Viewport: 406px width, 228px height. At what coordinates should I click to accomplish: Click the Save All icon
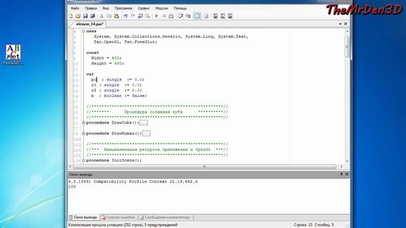pyautogui.click(x=93, y=16)
